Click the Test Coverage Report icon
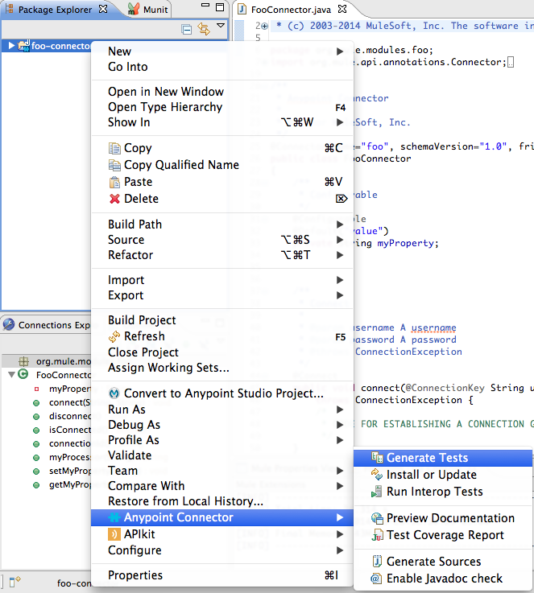Screen dimensions: 534x593 click(x=376, y=535)
